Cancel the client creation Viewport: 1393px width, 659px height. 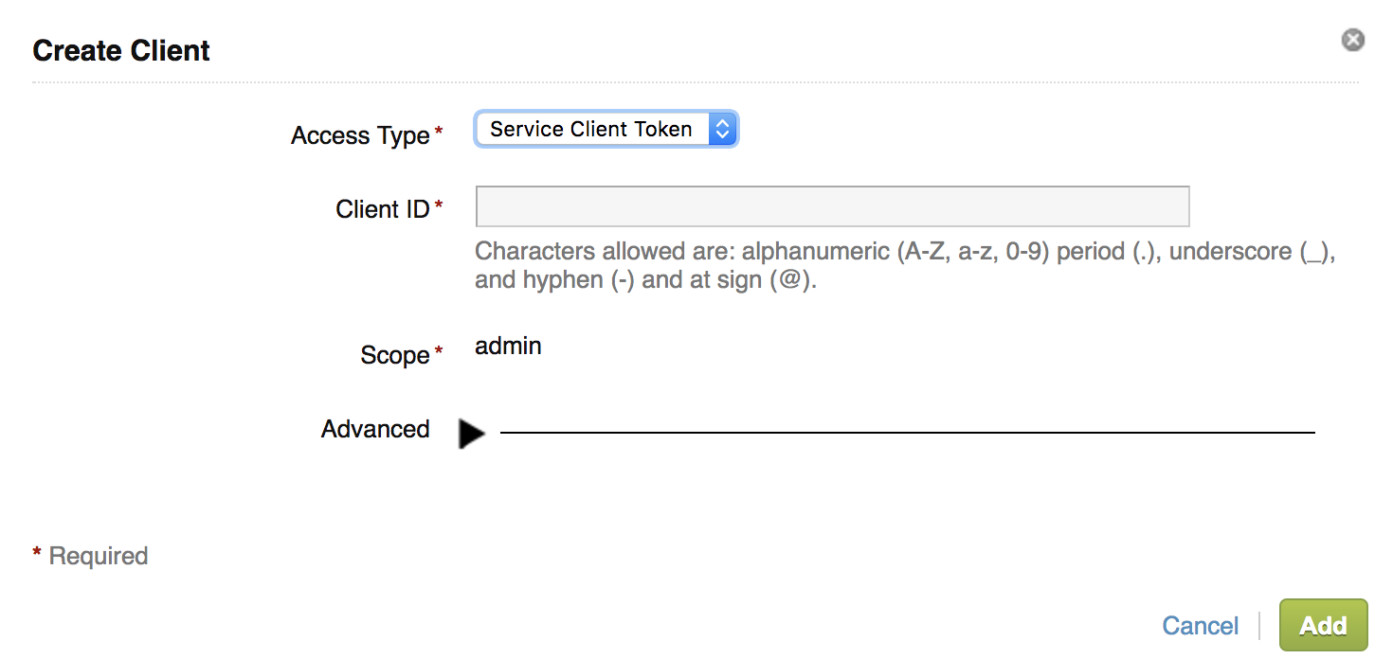click(x=1200, y=626)
